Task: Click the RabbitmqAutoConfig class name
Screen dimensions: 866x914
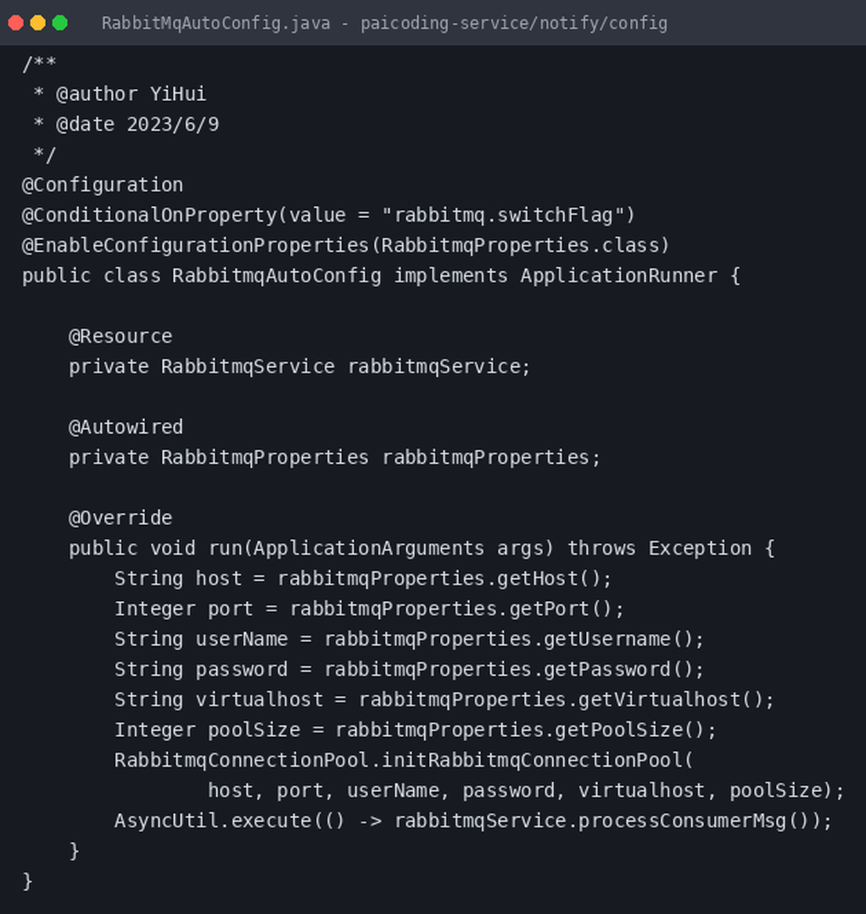Action: tap(277, 276)
